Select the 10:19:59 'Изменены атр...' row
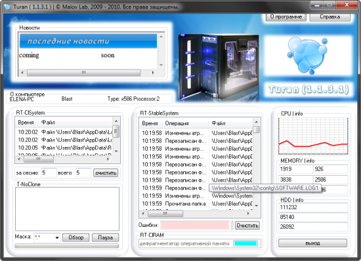This screenshot has width=361, height=261. coord(196,195)
